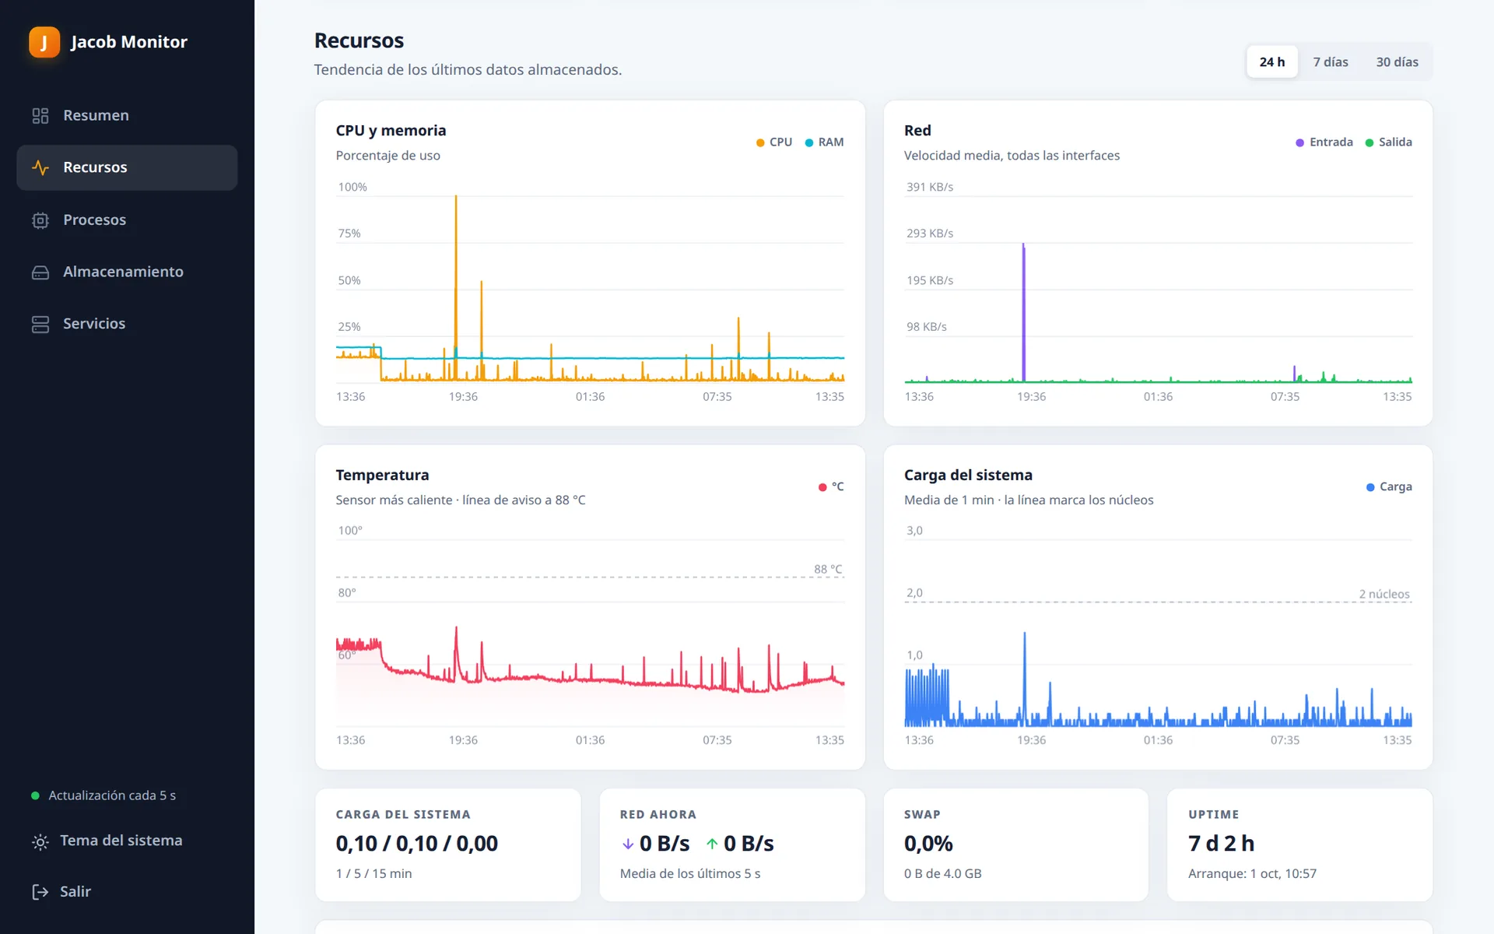Click the load value 0,10 / 0,10 / 0,00
Screen dimensions: 1494x934
(x=417, y=844)
